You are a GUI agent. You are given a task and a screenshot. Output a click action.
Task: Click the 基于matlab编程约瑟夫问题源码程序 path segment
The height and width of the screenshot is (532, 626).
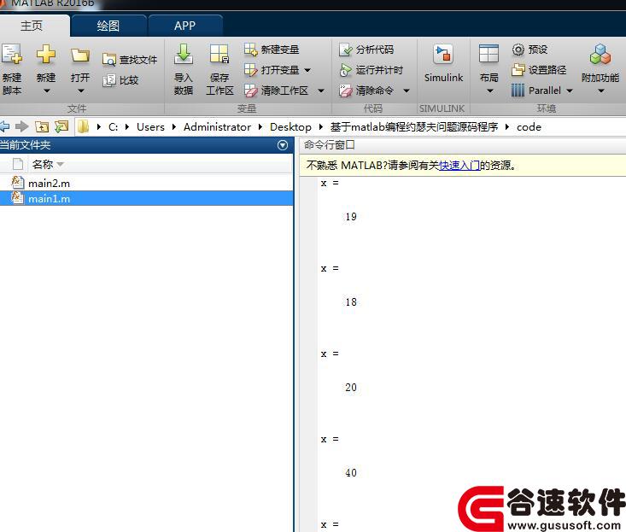[414, 127]
